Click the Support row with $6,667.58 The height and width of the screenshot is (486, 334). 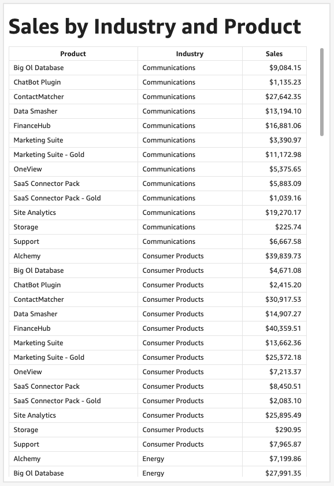158,242
